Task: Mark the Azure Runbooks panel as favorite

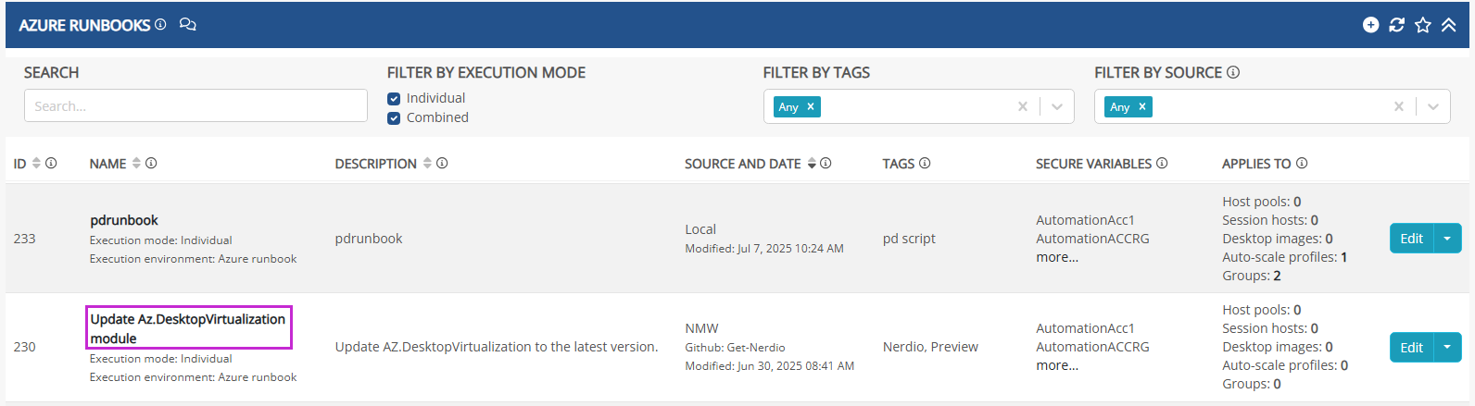Action: (1423, 25)
